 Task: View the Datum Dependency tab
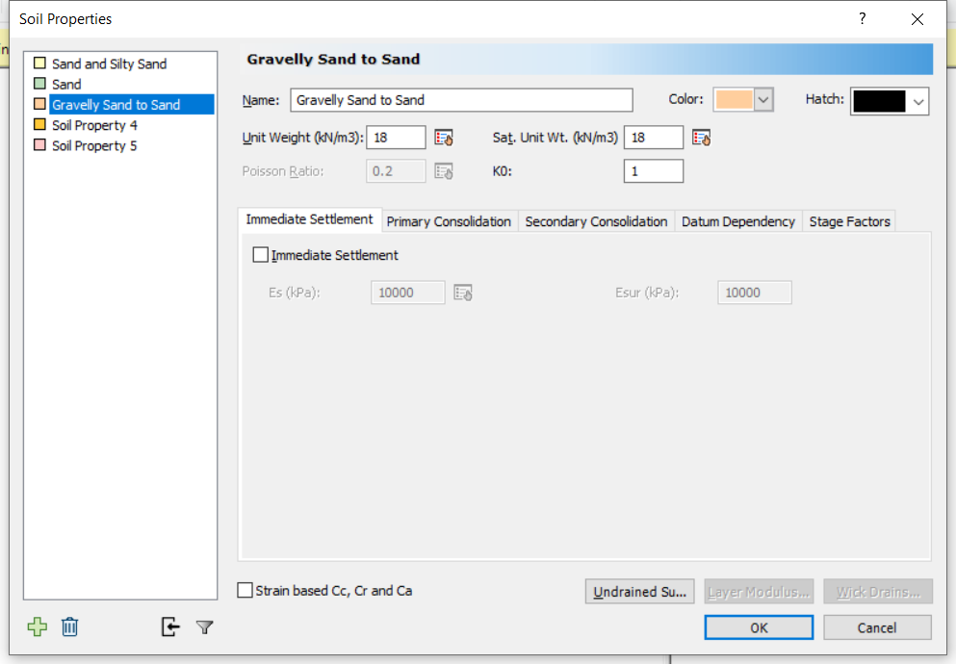click(x=738, y=220)
